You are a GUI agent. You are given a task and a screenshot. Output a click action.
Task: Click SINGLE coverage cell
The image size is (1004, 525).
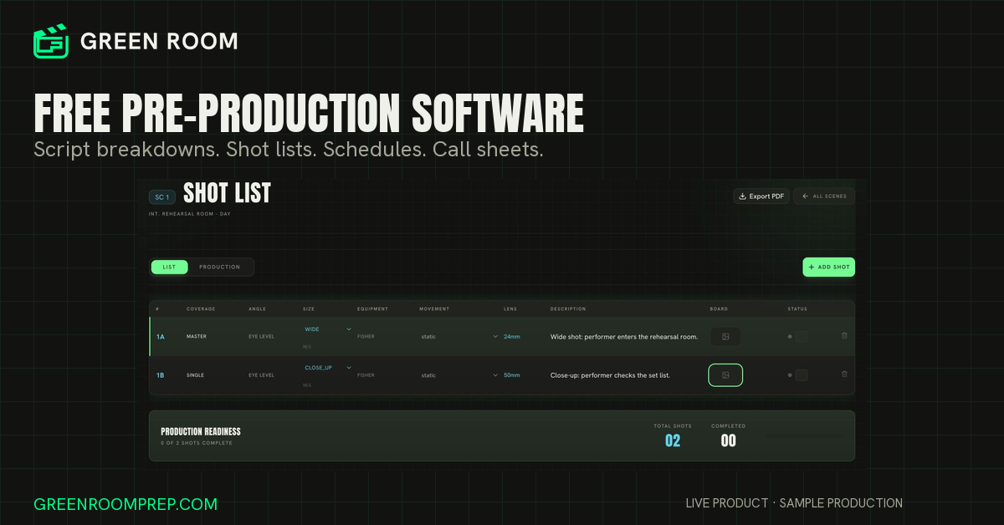pos(195,375)
